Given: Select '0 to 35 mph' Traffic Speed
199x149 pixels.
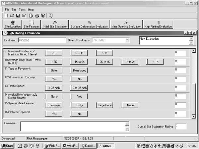Looking at the screenshot, I should point(80,88).
